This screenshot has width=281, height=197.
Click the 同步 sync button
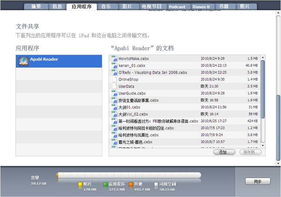pyautogui.click(x=258, y=181)
